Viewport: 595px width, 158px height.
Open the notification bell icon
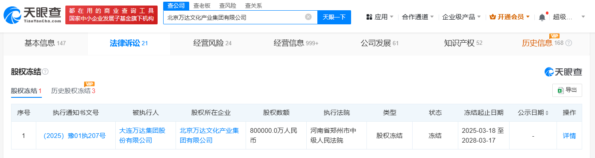pos(542,17)
